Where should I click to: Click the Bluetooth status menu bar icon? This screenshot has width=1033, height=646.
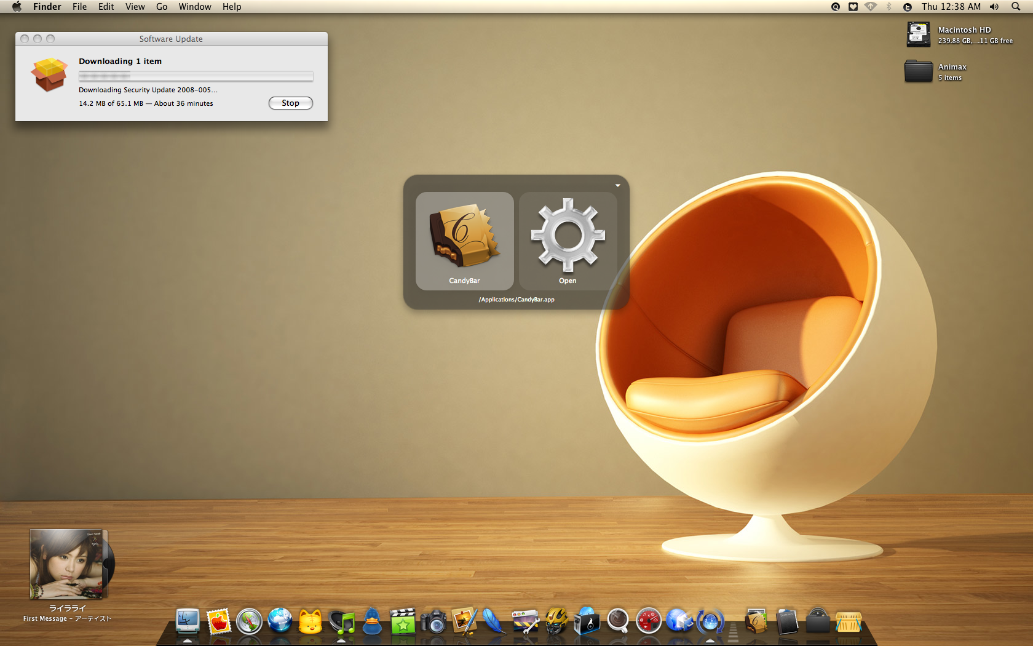[889, 7]
